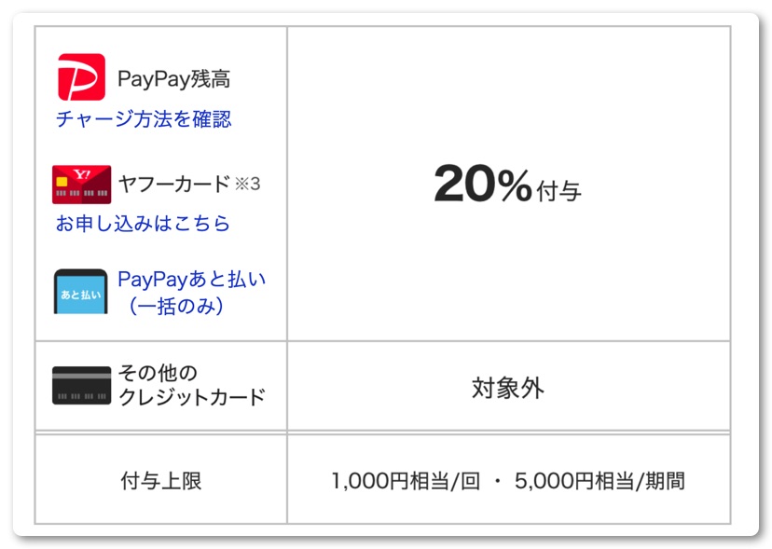
Task: Click the （一括のみ） link line
Action: pos(175,306)
